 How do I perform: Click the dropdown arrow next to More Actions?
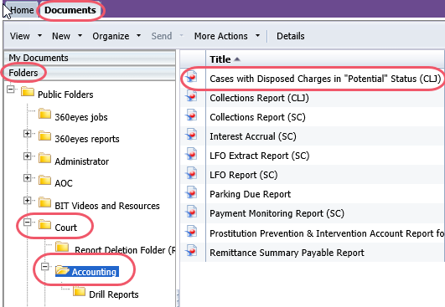(257, 36)
